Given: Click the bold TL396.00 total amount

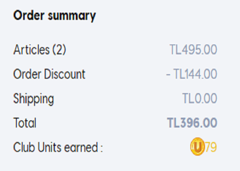Looking at the screenshot, I should click(192, 123).
